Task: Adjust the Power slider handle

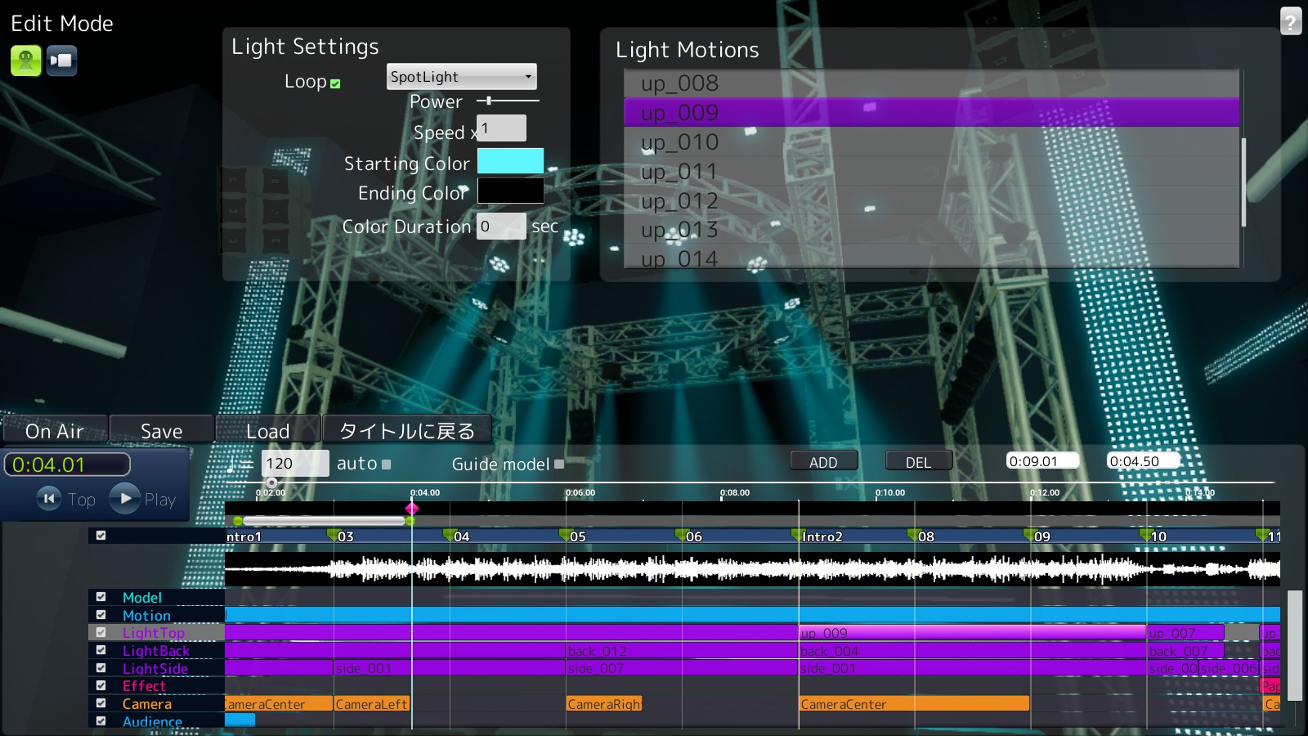Action: point(489,101)
